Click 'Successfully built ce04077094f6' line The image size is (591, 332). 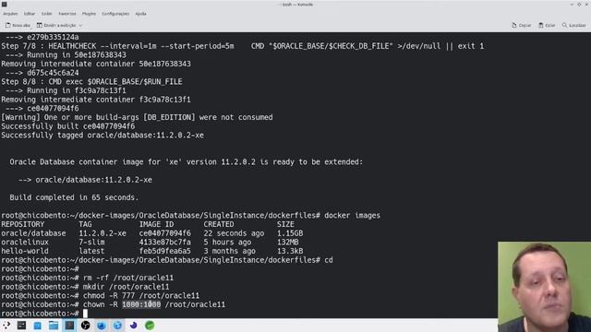[x=67, y=126]
